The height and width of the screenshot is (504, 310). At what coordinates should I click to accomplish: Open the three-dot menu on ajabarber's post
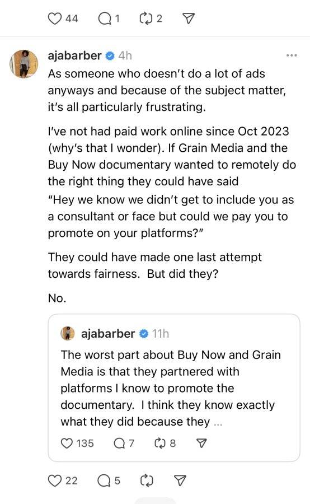(292, 55)
